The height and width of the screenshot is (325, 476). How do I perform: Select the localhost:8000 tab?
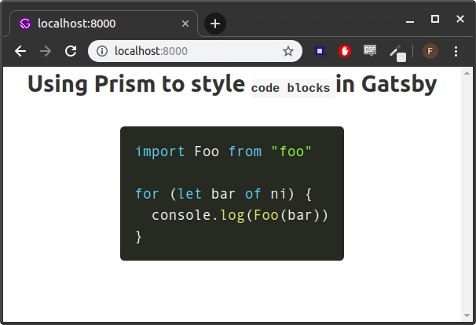104,24
